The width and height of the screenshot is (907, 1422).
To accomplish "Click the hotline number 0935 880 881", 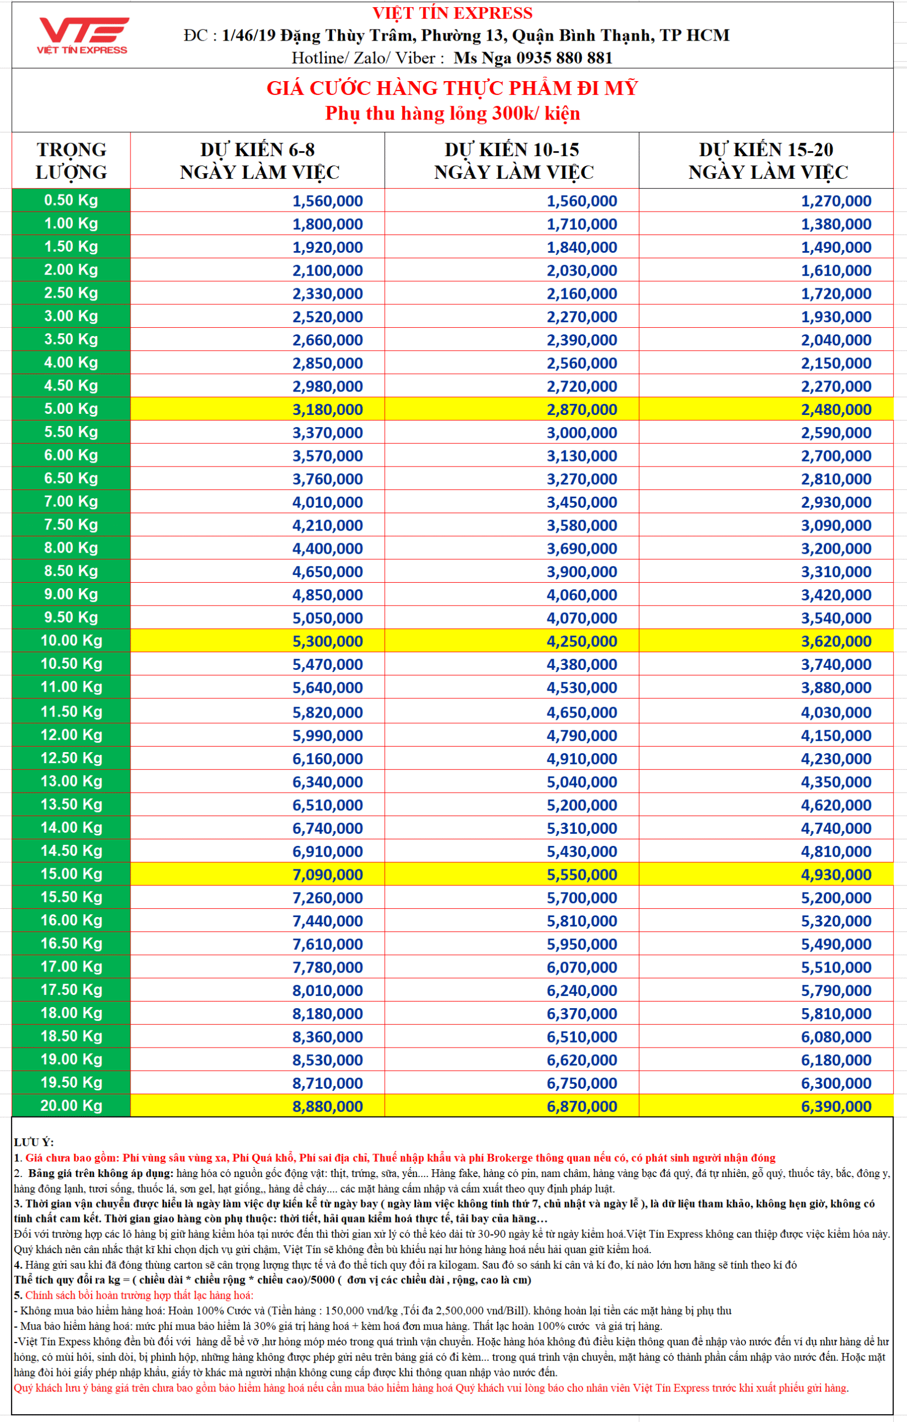I will coord(564,58).
